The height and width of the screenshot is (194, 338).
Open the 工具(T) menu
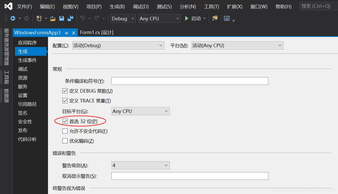(x=211, y=6)
